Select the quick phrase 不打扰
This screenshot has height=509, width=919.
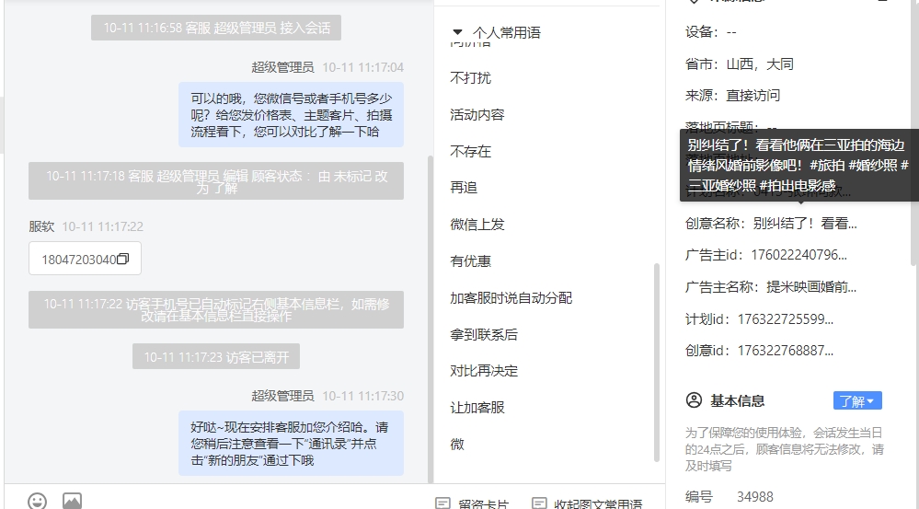(x=471, y=78)
